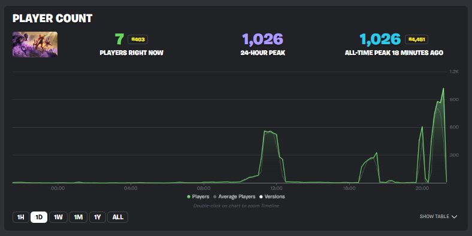Toggle the Average Players legend item
This screenshot has height=236, width=472.
[x=234, y=197]
